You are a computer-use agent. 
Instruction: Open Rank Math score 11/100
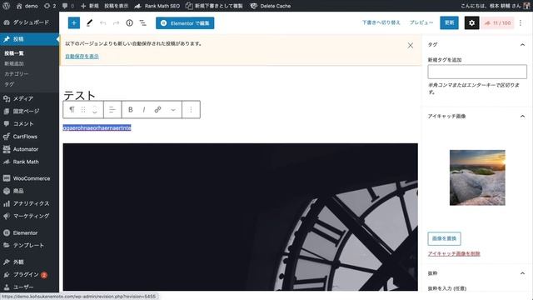coord(497,22)
